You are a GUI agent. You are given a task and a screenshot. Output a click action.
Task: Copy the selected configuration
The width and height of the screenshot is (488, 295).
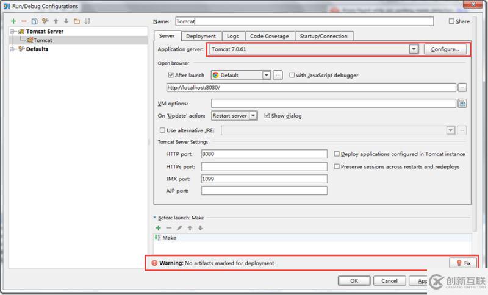(x=35, y=21)
